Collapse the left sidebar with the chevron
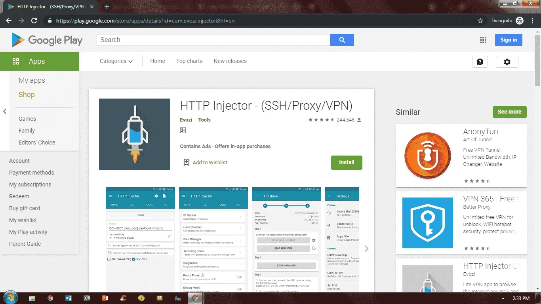This screenshot has width=541, height=304. click(x=5, y=111)
